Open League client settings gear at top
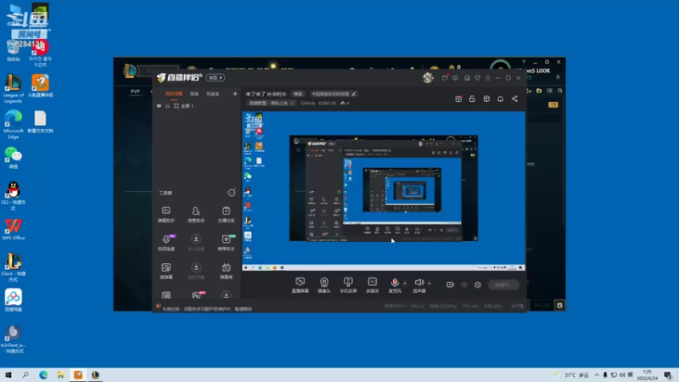 [547, 62]
